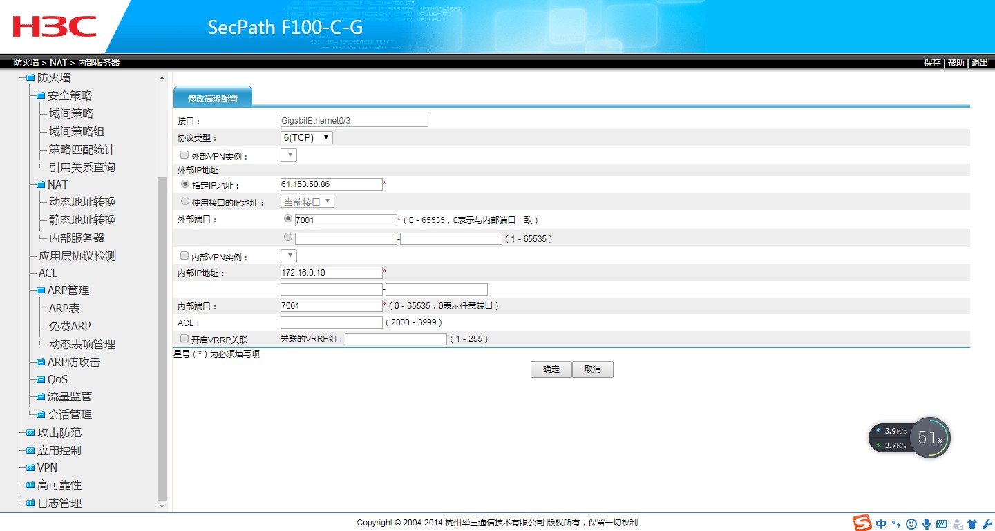Collapse the 安全策略 folder icon
The height and width of the screenshot is (531, 995).
click(41, 96)
